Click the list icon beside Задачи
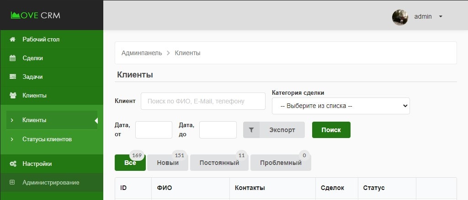468x200 pixels. tap(12, 77)
